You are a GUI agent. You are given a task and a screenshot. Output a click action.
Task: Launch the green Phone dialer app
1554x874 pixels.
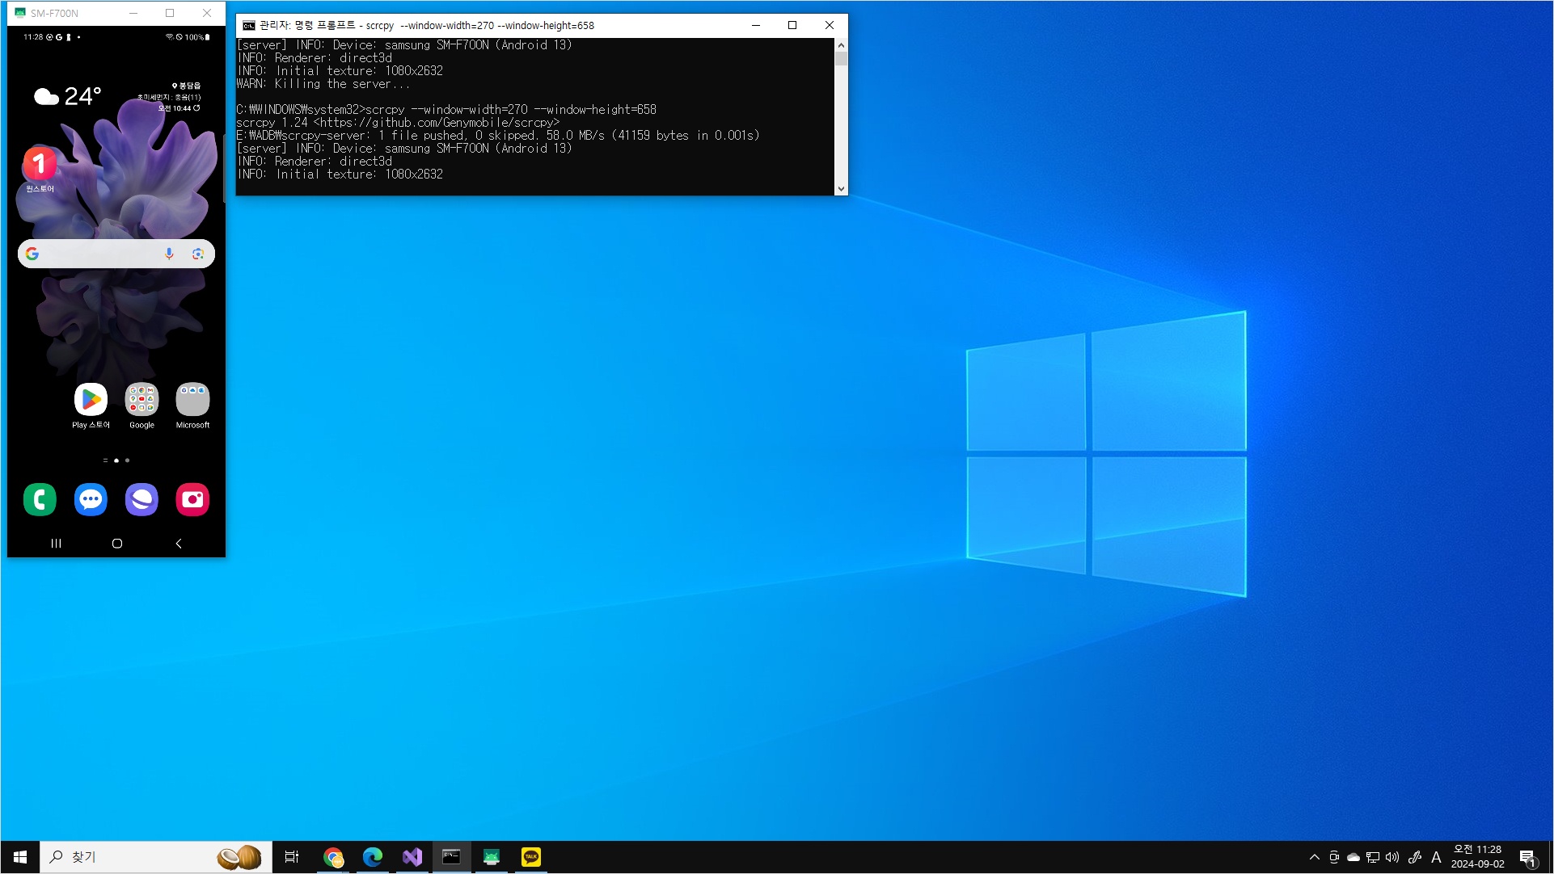40,499
